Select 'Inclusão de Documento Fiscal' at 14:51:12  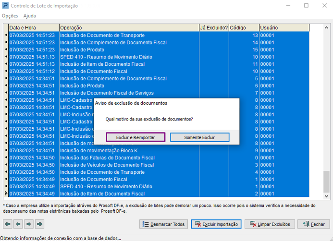[159, 72]
